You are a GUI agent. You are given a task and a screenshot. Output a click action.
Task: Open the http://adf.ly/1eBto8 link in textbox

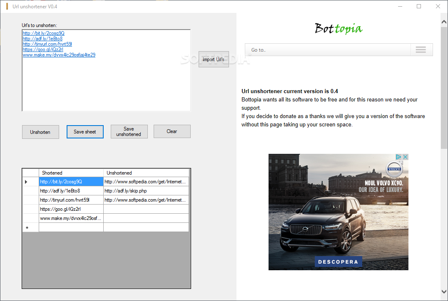tap(42, 39)
